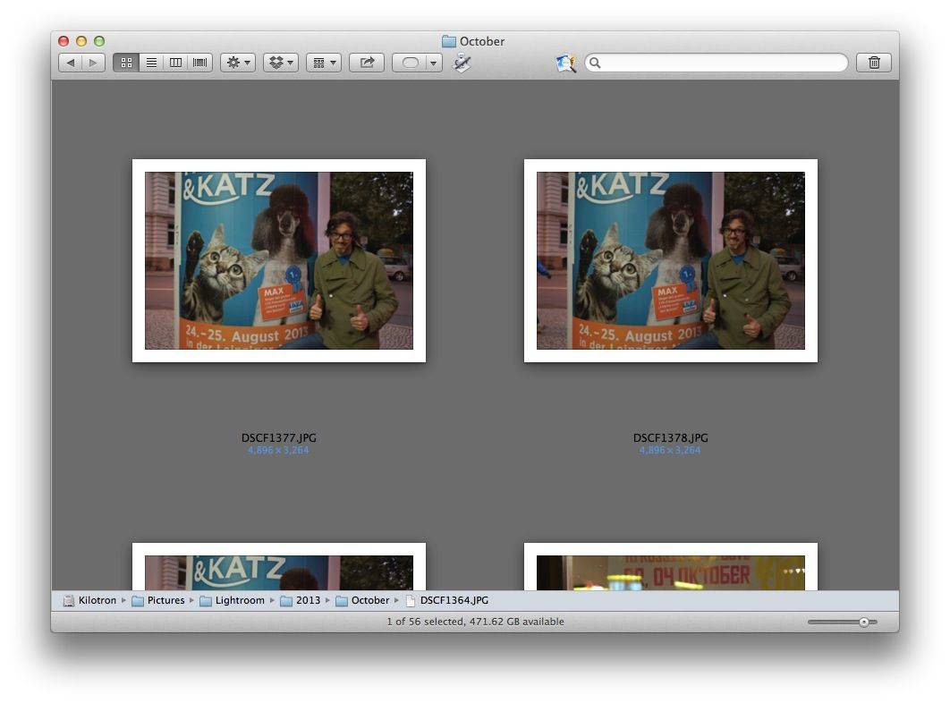Image resolution: width=950 pixels, height=703 pixels.
Task: Select the DSCF1377.JPG photo thumbnail
Action: 279,260
